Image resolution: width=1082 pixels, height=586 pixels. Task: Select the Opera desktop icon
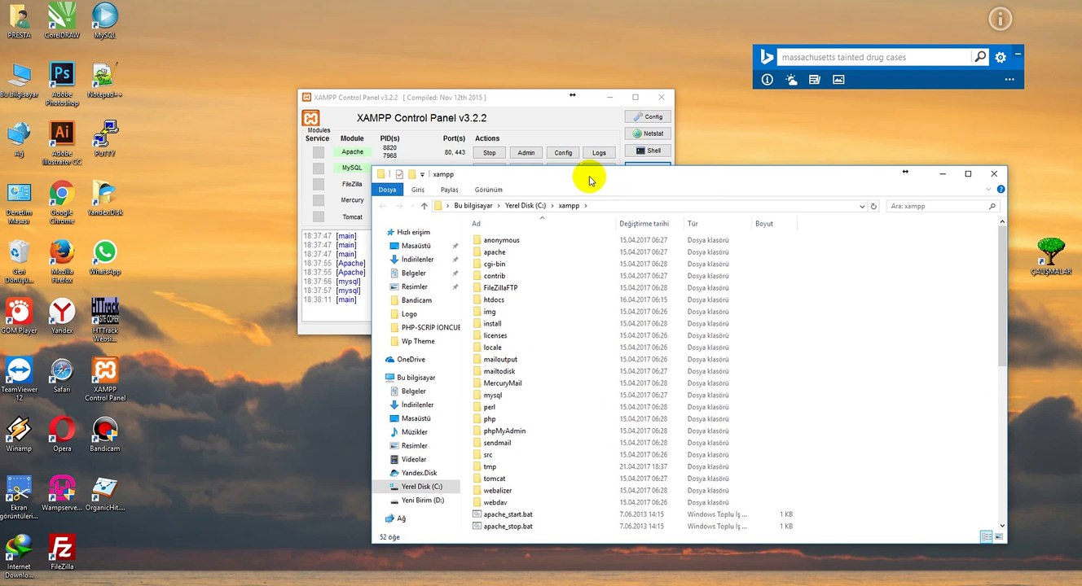pyautogui.click(x=62, y=434)
